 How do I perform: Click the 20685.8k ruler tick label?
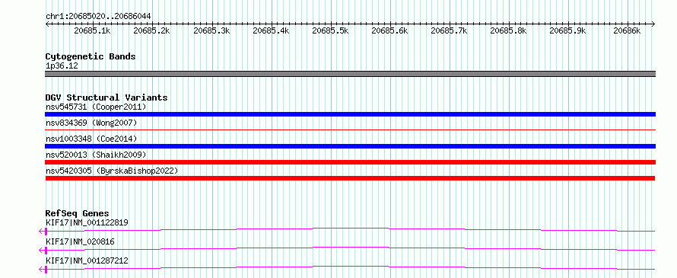[x=509, y=30]
